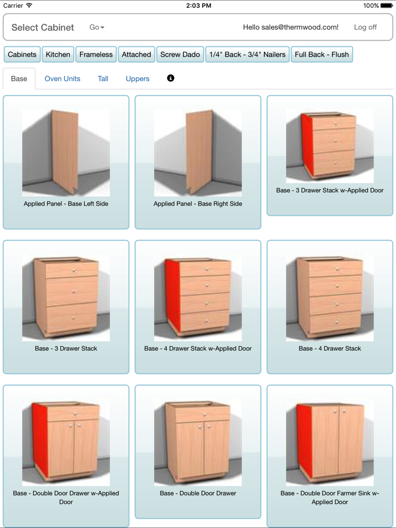Choose the Screw Dado breadcrumb button
This screenshot has width=396, height=528.
tap(180, 55)
